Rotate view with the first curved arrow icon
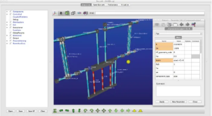Image resolution: width=212 pixels, height=116 pixels. 85,111
